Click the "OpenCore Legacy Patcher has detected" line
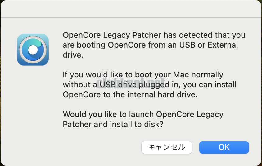The height and width of the screenshot is (166, 262). click(154, 35)
